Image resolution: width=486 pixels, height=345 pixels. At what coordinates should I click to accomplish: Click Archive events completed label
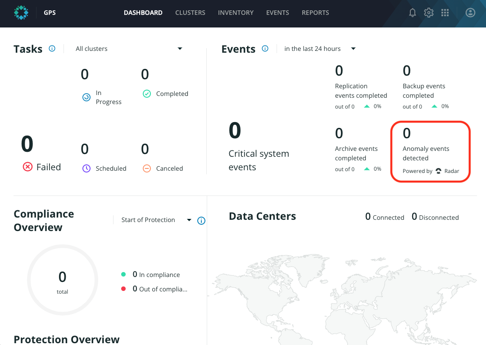pyautogui.click(x=356, y=154)
